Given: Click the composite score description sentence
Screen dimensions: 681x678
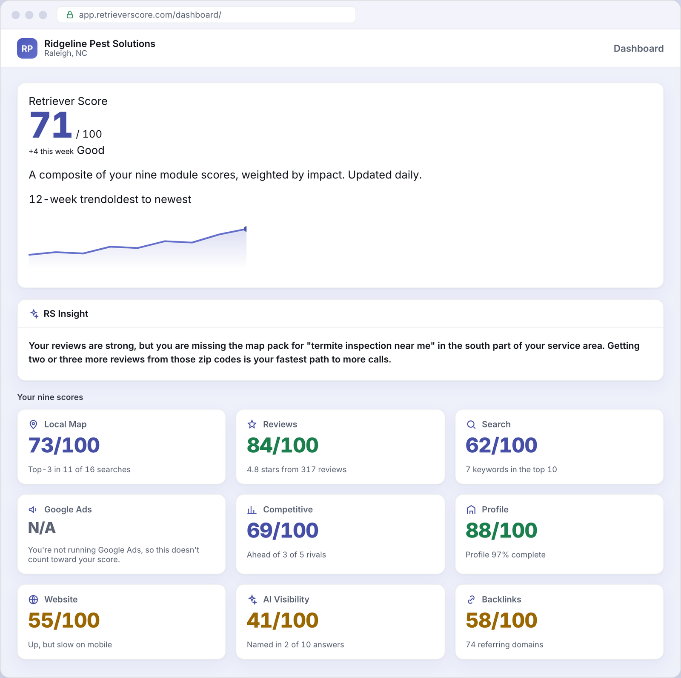Looking at the screenshot, I should pos(225,175).
